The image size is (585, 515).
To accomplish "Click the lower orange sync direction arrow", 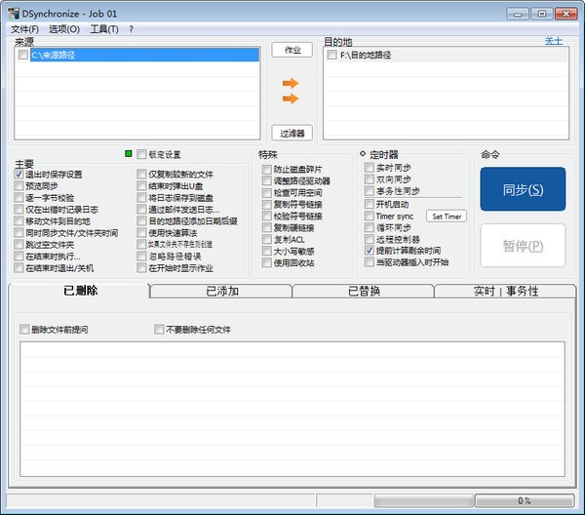I will pos(290,99).
